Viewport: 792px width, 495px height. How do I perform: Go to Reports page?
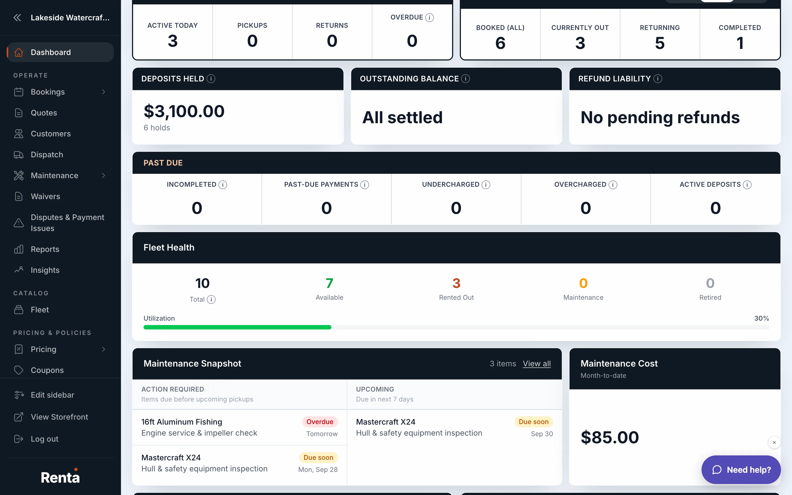[x=60, y=249]
